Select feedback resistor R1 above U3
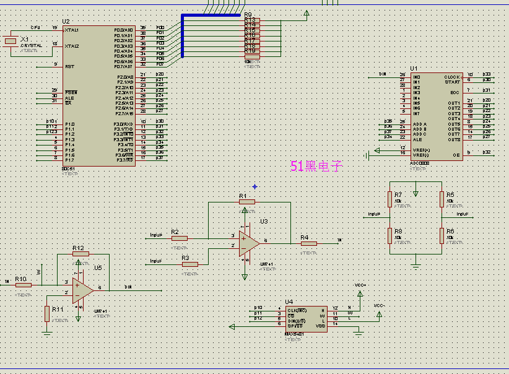Viewport: 509px width, 374px height. click(x=247, y=202)
